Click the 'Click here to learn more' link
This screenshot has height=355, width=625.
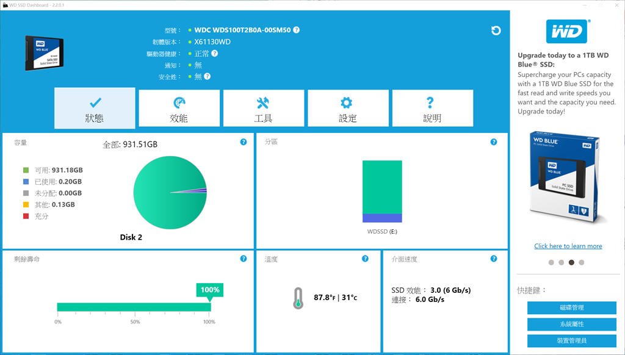[x=568, y=246]
